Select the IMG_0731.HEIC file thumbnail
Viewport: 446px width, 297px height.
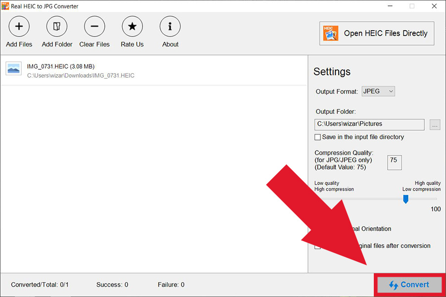13,69
